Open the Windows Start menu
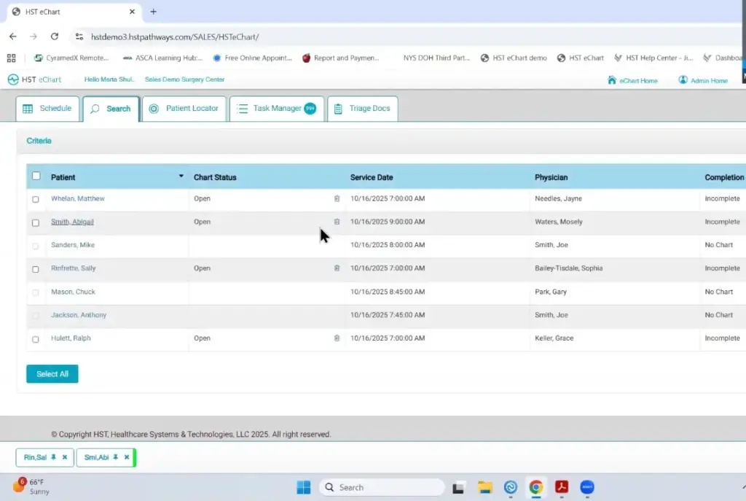The image size is (746, 501). click(x=304, y=487)
